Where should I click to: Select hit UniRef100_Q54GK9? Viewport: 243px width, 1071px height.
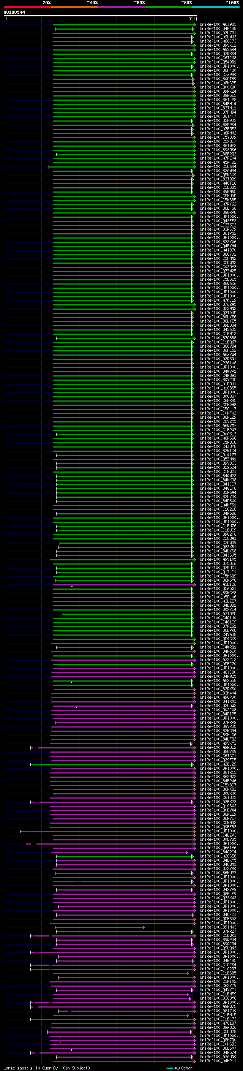[x=218, y=639]
